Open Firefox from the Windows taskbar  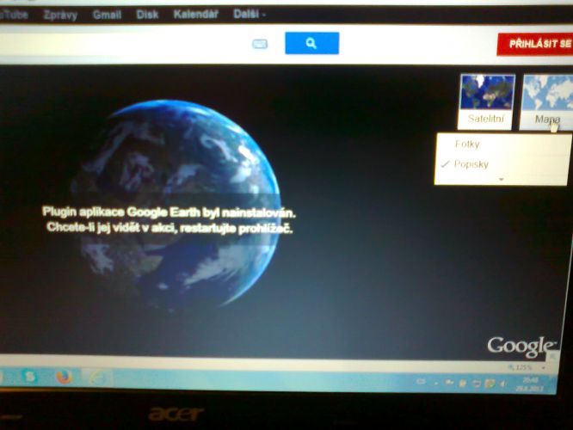pyautogui.click(x=65, y=377)
